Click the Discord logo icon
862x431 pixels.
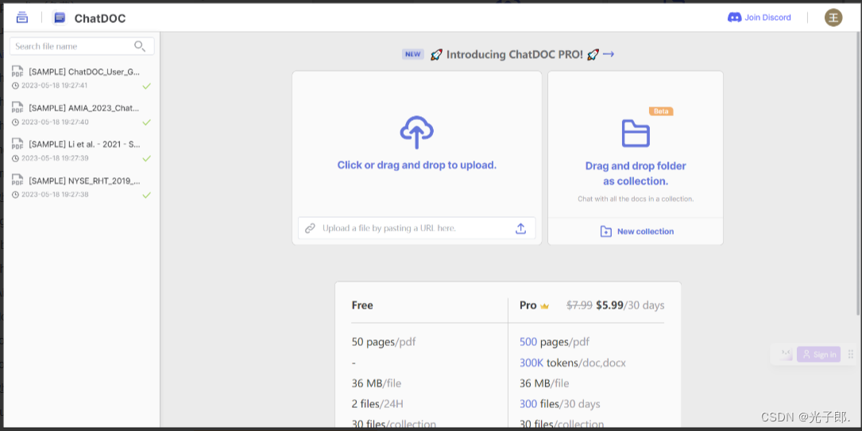[734, 17]
